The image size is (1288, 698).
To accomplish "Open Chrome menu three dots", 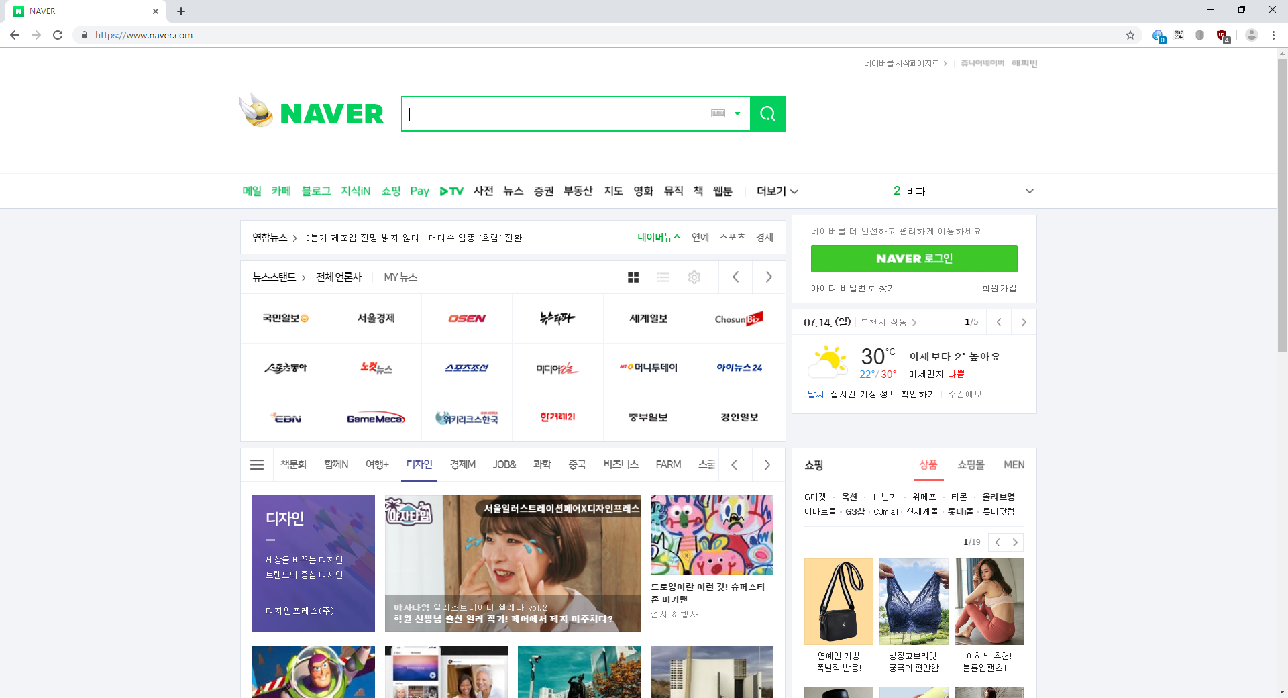I will coord(1273,35).
